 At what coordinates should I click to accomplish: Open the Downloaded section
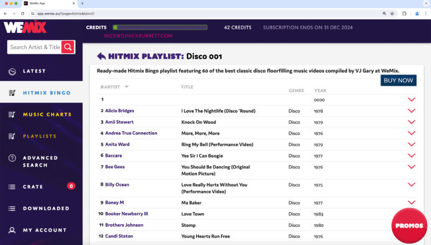point(46,208)
